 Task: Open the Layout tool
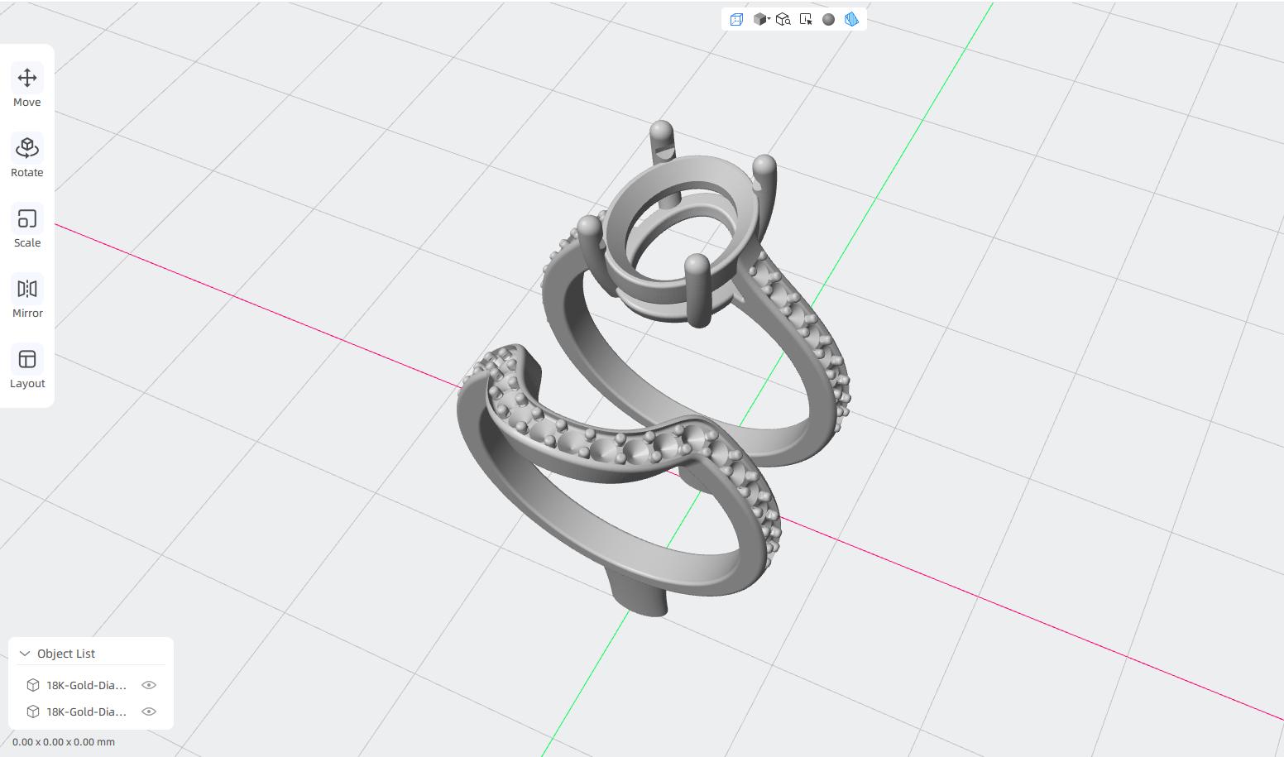[x=27, y=368]
